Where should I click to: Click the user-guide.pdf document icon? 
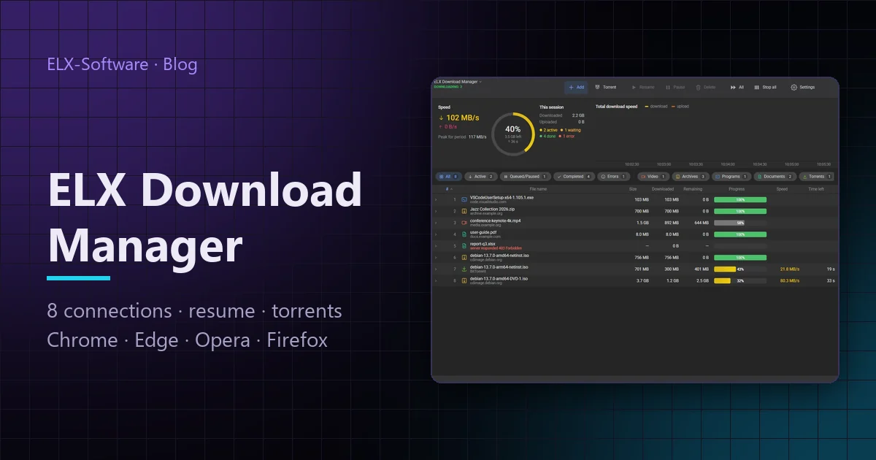coord(464,234)
